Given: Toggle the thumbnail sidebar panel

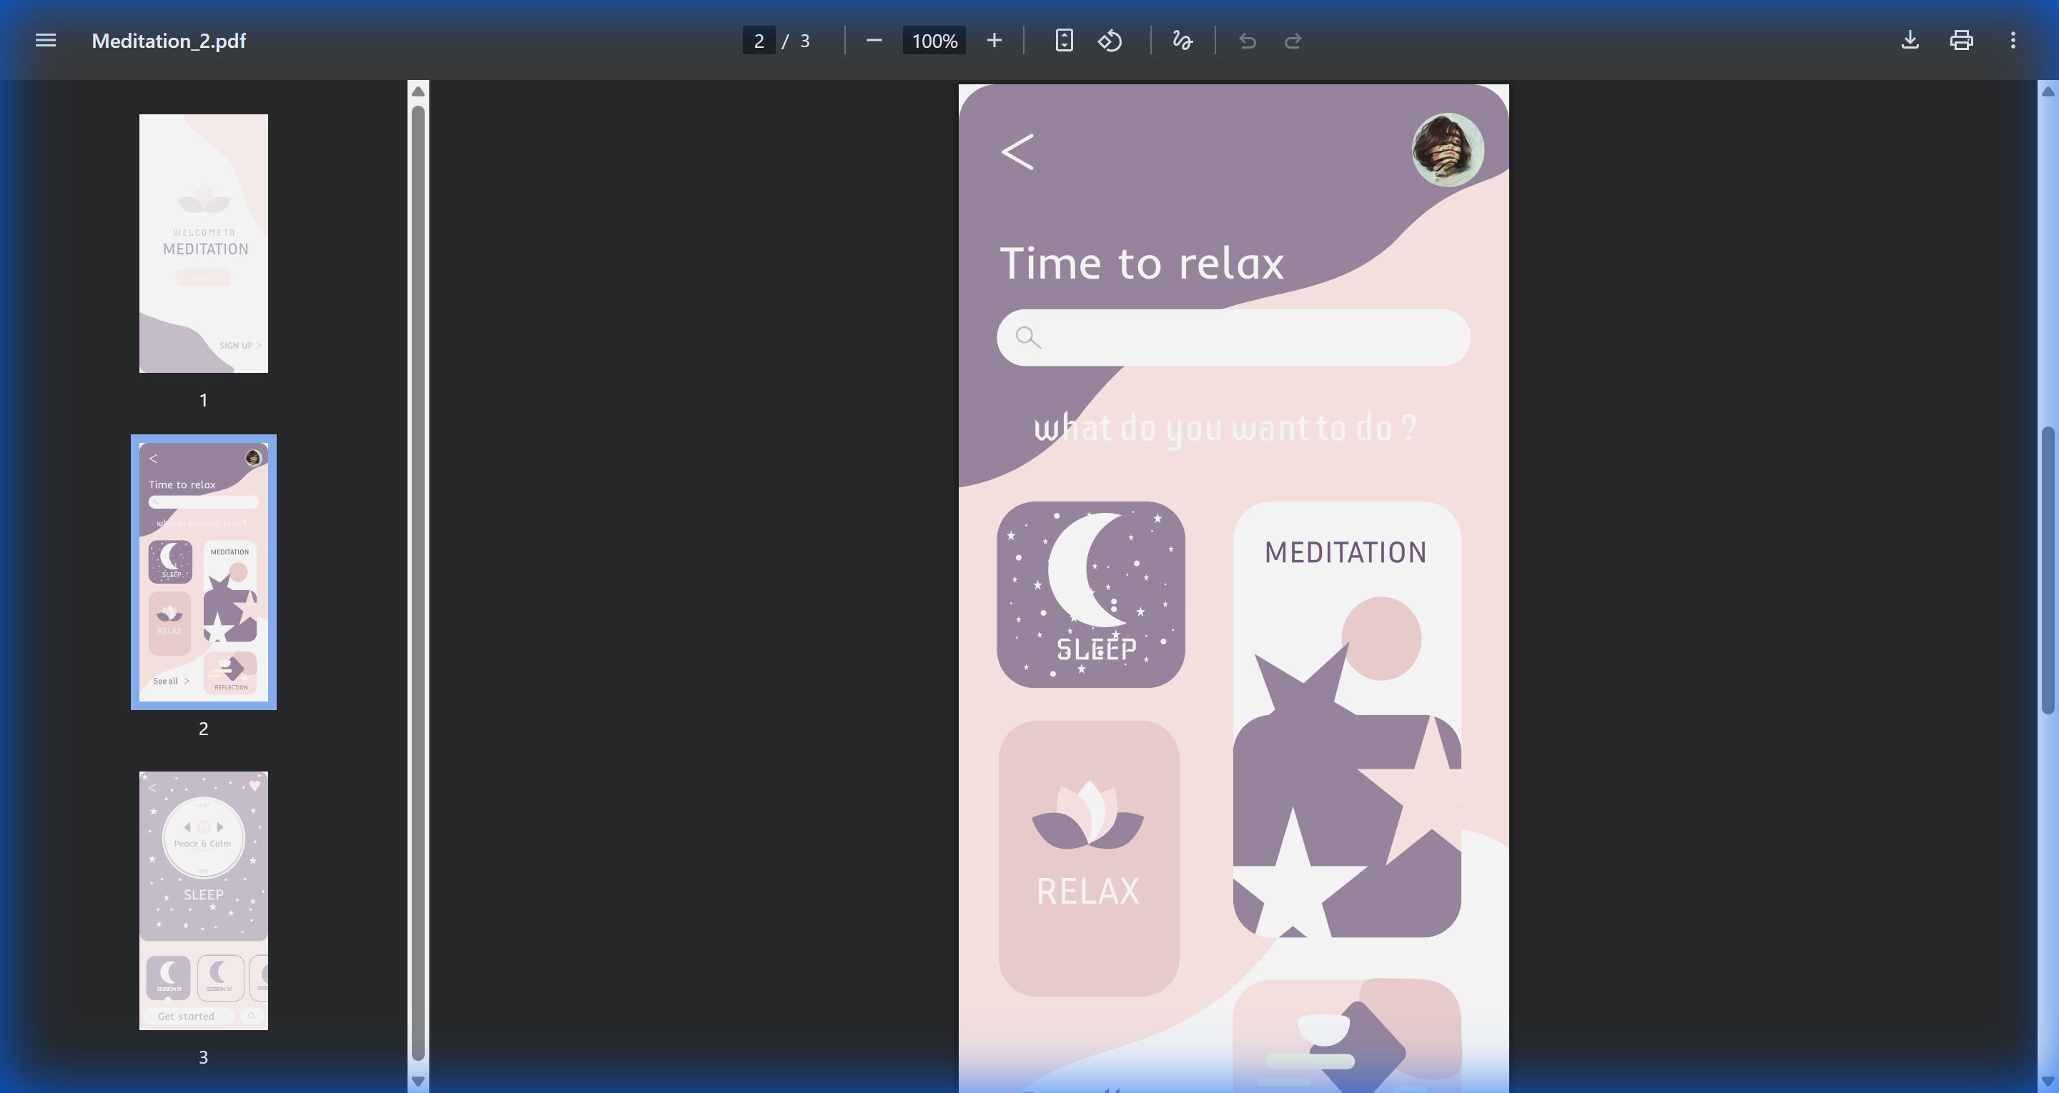Looking at the screenshot, I should 45,40.
